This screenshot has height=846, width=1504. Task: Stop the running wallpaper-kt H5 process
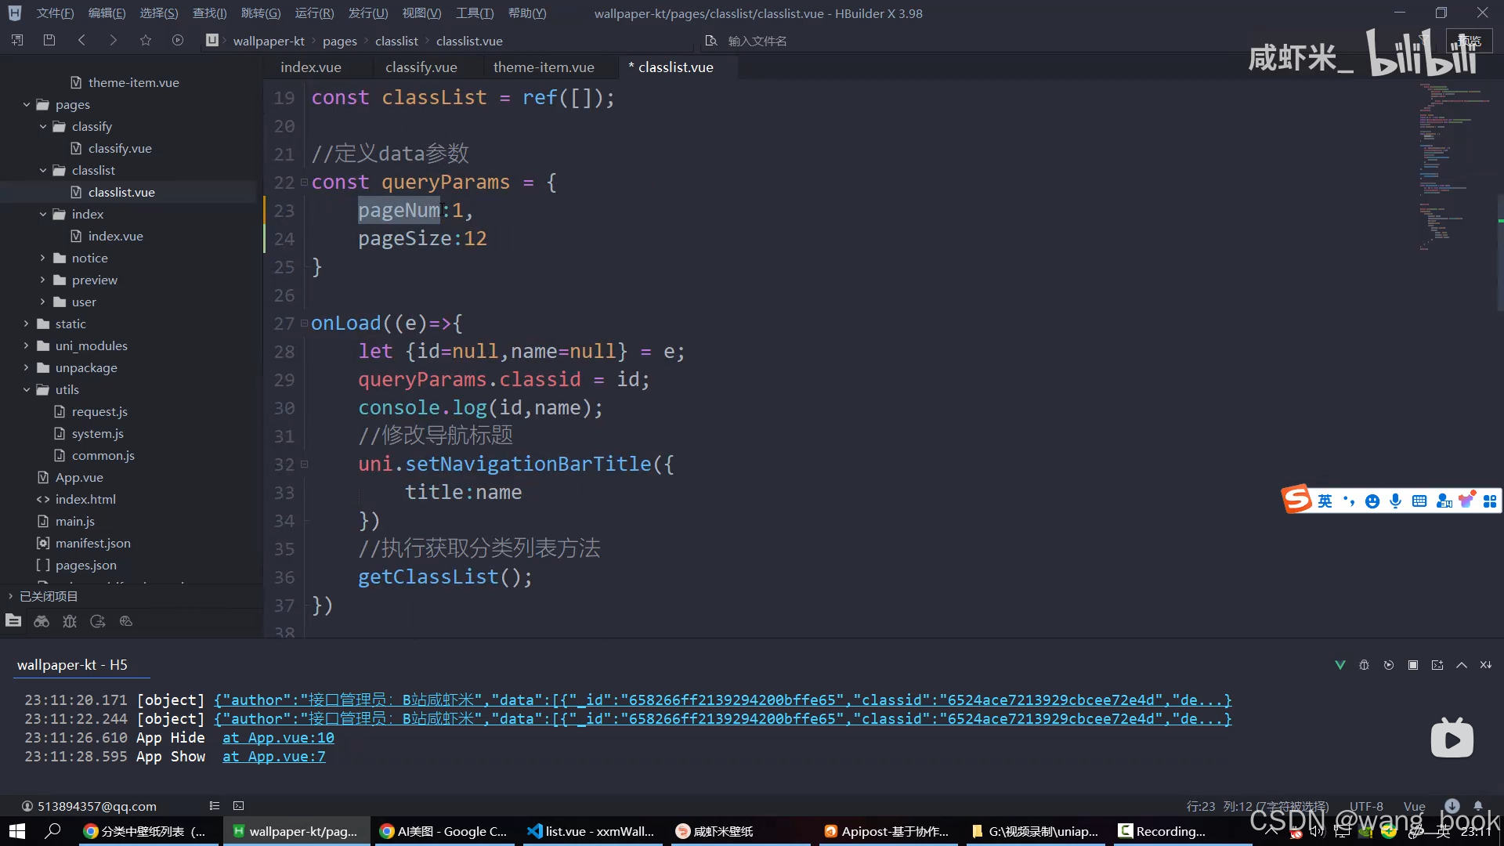[1413, 665]
